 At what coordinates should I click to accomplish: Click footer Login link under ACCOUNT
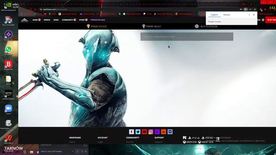(100, 142)
